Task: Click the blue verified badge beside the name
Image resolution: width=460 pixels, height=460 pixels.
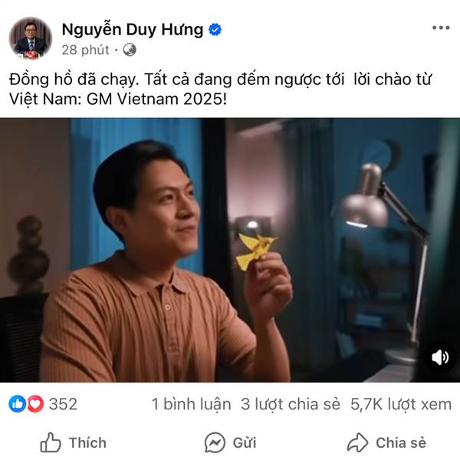Action: 215,30
